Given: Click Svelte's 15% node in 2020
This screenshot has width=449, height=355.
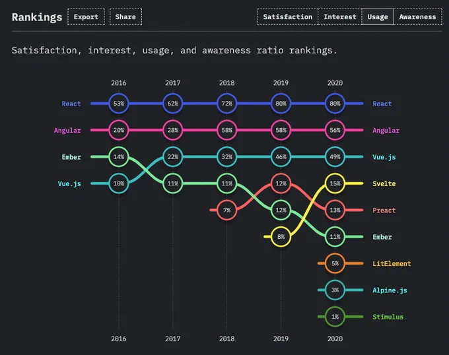Looking at the screenshot, I should [x=335, y=183].
